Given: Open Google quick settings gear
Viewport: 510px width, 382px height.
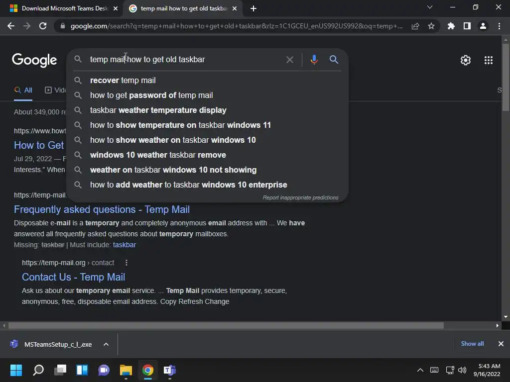Looking at the screenshot, I should click(x=466, y=60).
